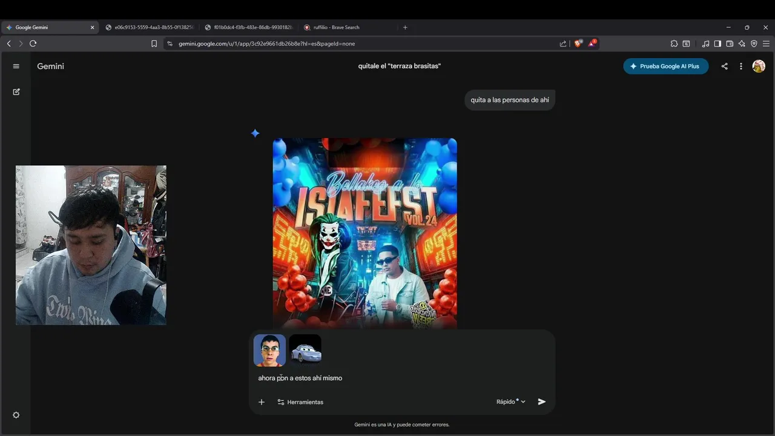Bookmark this page

click(x=154, y=44)
